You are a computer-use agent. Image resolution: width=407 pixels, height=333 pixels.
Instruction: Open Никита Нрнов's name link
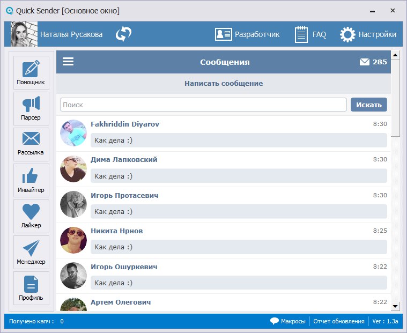(117, 231)
